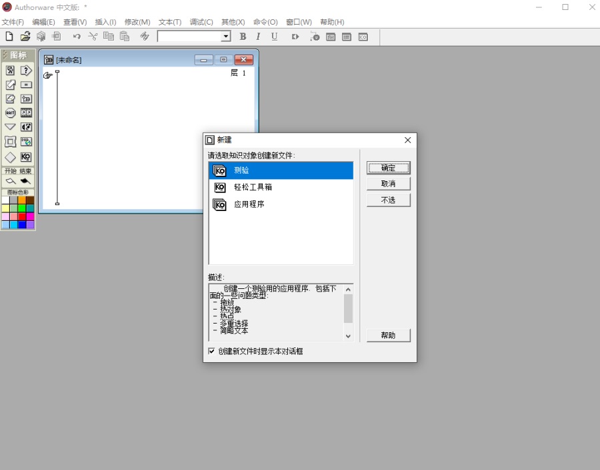Choose the bright green icon color swatch

click(22, 208)
